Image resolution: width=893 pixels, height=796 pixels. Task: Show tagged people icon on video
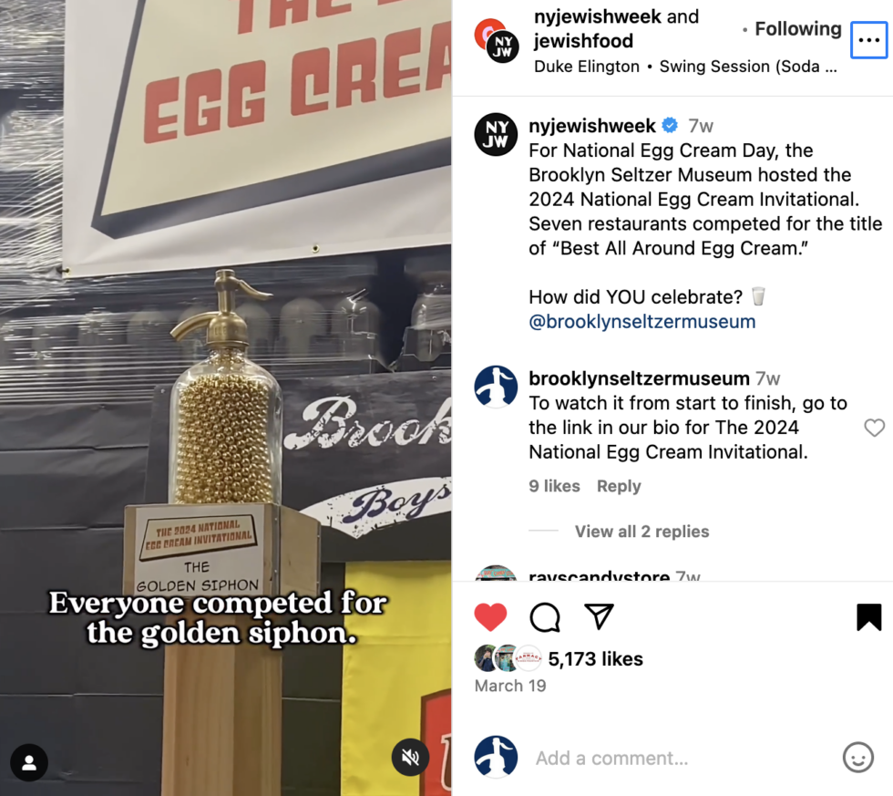click(29, 762)
